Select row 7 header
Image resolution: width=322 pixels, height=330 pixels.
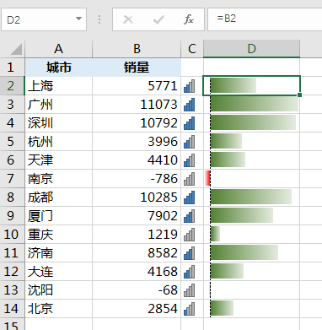12,179
